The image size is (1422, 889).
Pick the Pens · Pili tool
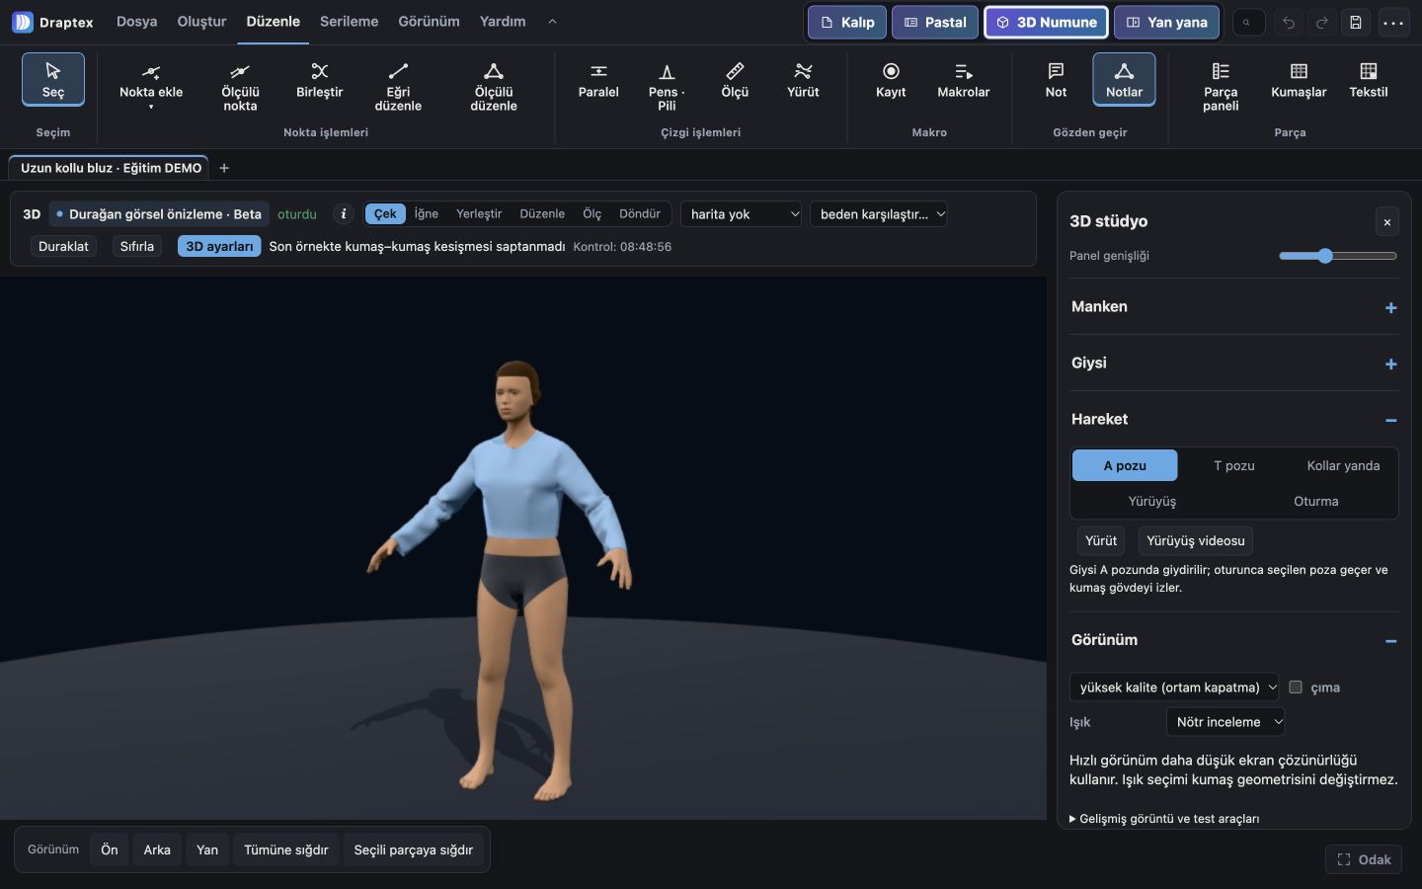click(667, 83)
